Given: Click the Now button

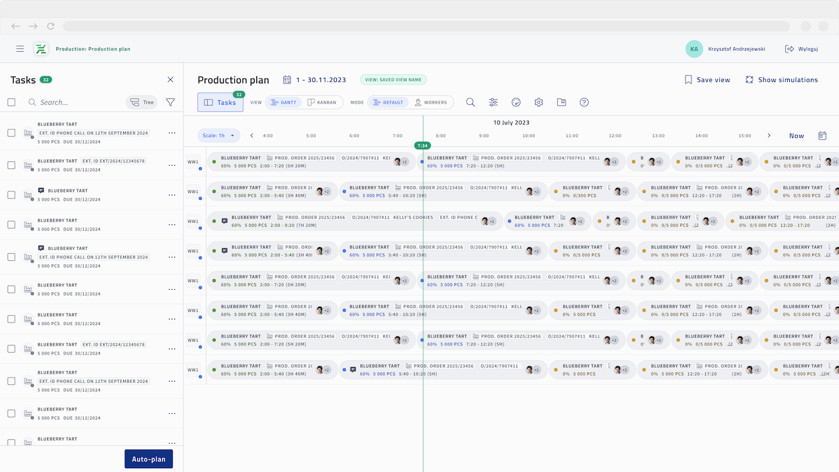Looking at the screenshot, I should coord(796,136).
